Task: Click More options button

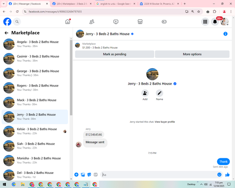Action: click(192, 54)
